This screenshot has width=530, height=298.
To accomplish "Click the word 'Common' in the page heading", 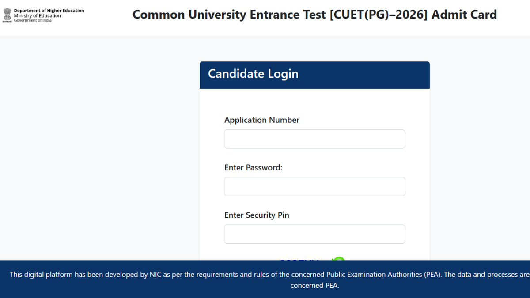I will point(159,15).
